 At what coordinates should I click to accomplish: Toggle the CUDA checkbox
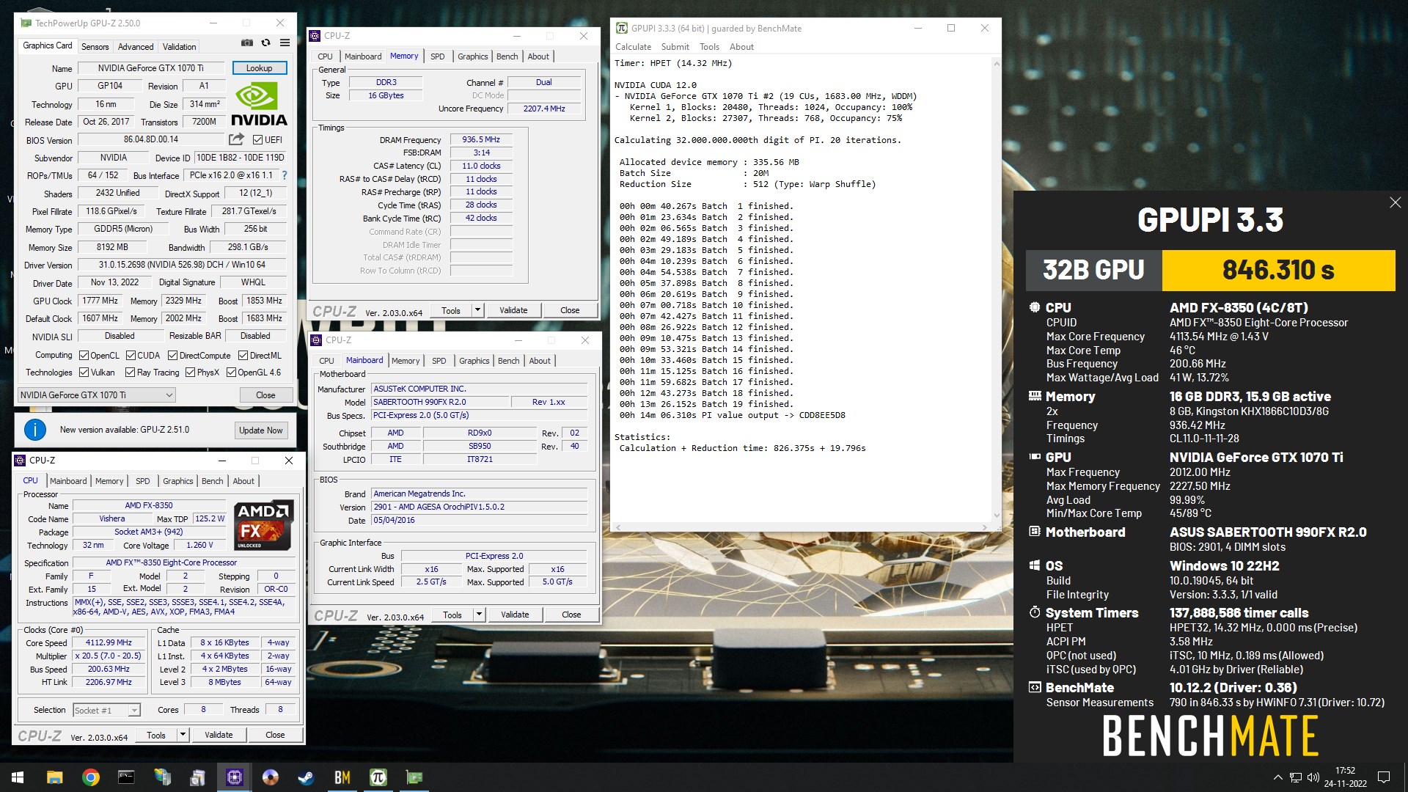tap(131, 355)
